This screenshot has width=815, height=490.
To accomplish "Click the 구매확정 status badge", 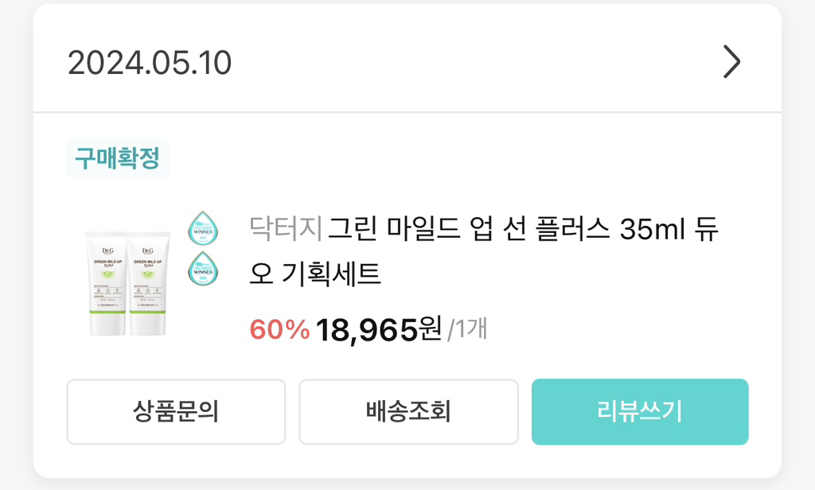I will (x=118, y=158).
